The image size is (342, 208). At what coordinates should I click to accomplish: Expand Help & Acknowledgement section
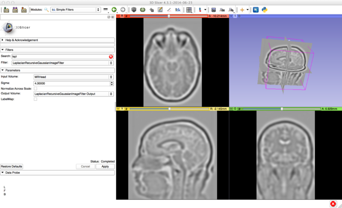[57, 40]
